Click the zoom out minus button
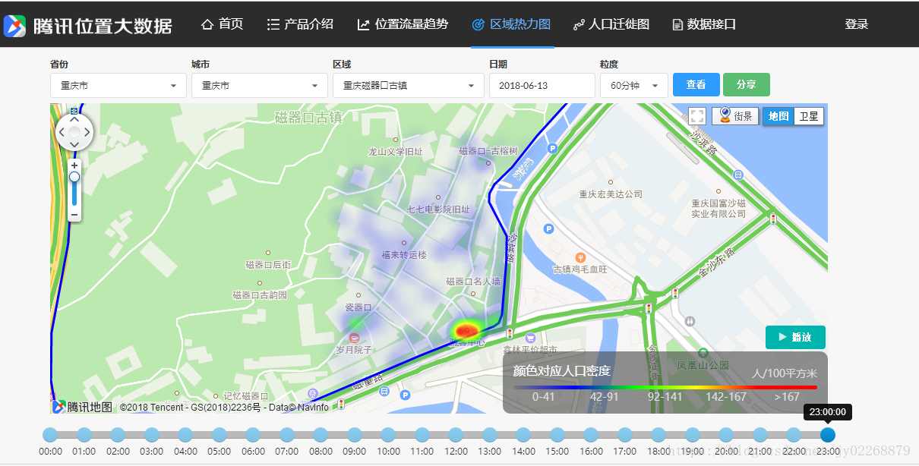 tap(74, 215)
